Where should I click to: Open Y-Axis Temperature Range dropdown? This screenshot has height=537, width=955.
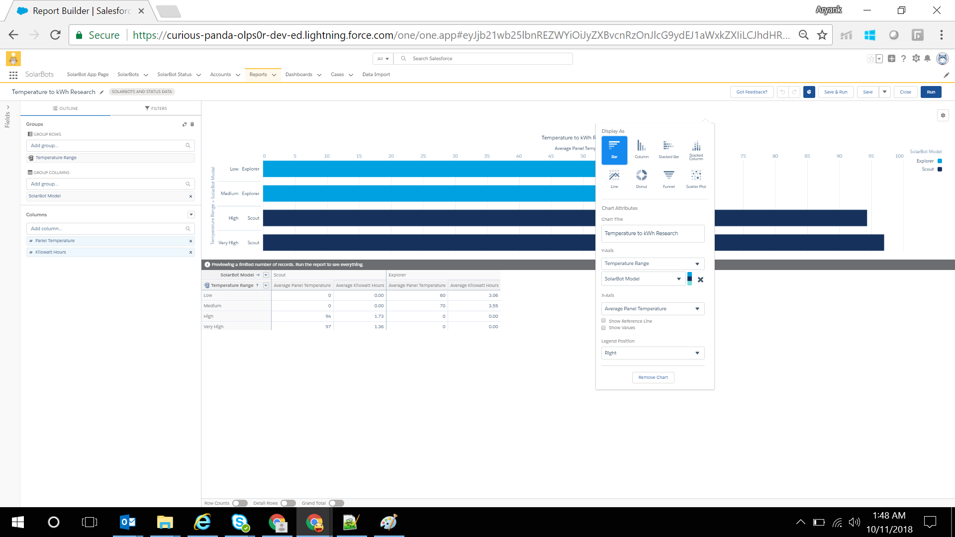[653, 264]
